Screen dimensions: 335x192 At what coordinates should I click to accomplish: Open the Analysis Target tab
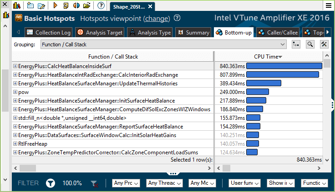pyautogui.click(x=100, y=32)
